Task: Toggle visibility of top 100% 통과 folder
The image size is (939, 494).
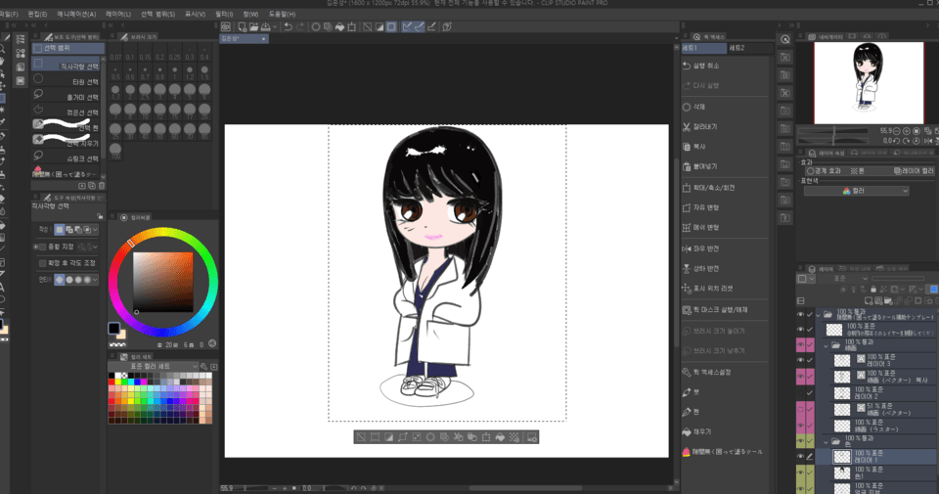Action: 801,314
